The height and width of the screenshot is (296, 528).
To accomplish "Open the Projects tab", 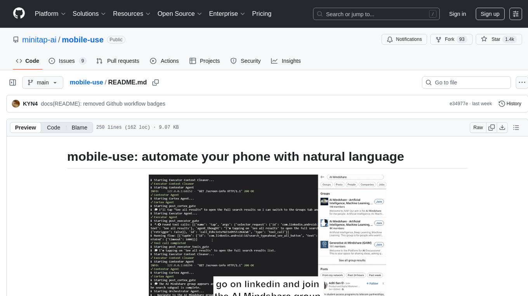I will tap(205, 61).
